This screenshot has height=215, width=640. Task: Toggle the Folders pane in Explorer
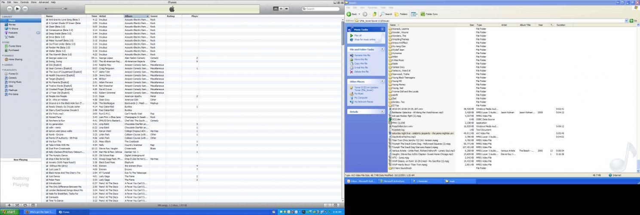(401, 14)
